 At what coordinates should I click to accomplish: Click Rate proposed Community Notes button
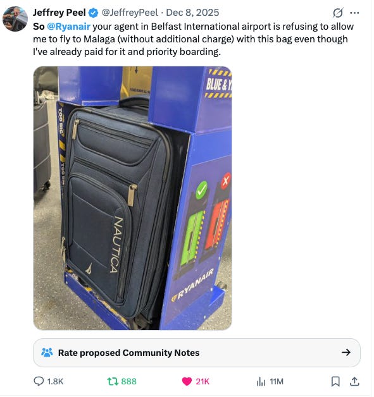coord(197,353)
